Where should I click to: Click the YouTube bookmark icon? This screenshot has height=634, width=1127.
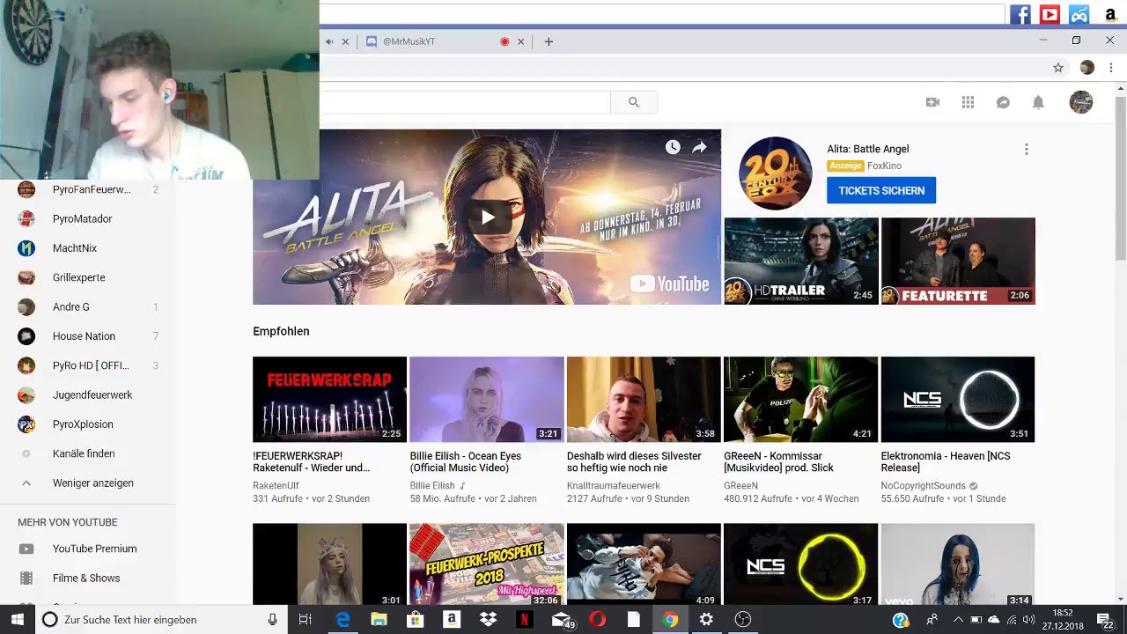tap(1050, 14)
